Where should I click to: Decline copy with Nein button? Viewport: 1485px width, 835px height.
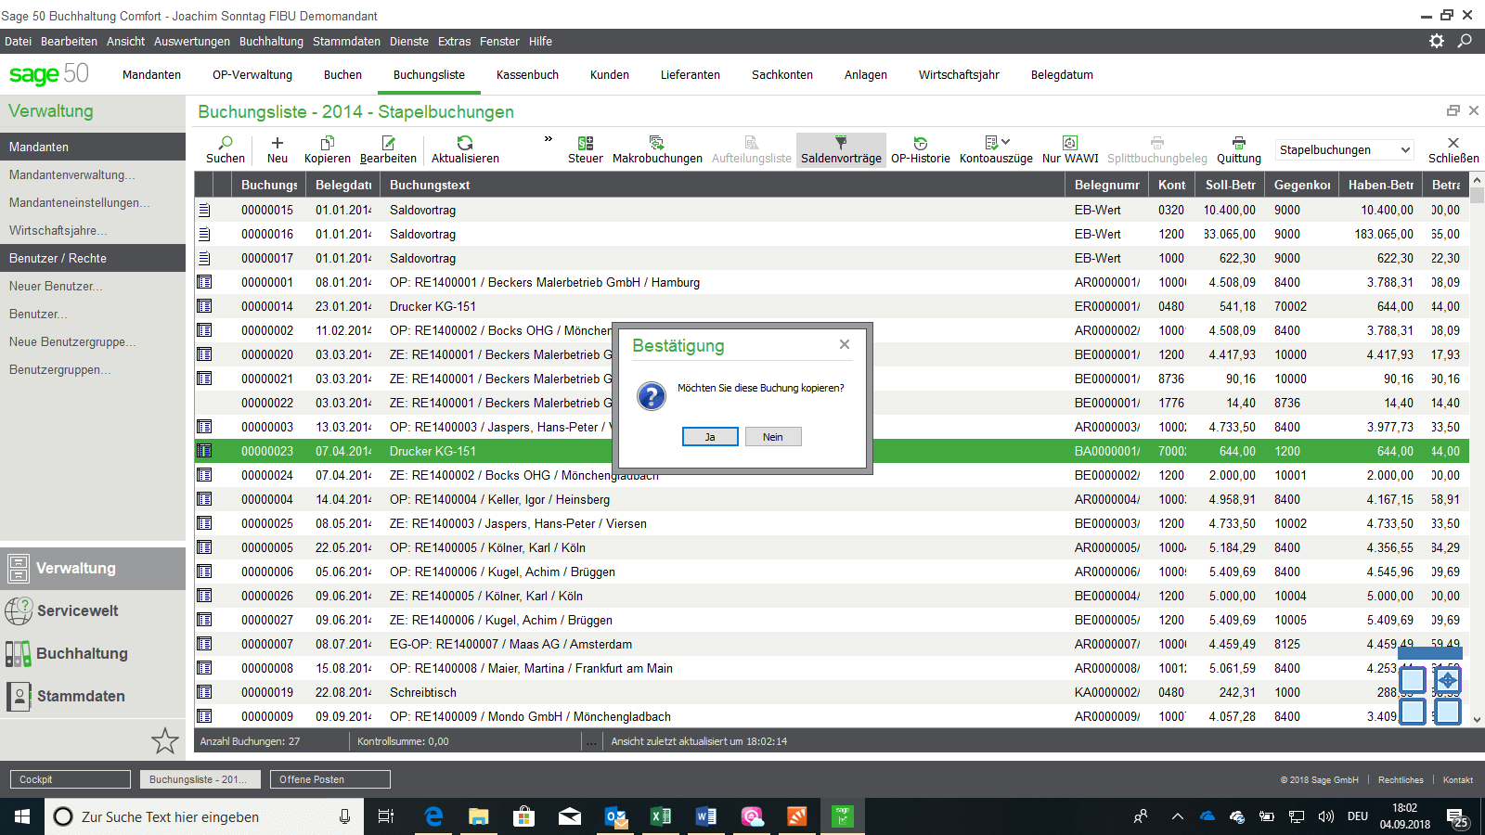pos(773,437)
